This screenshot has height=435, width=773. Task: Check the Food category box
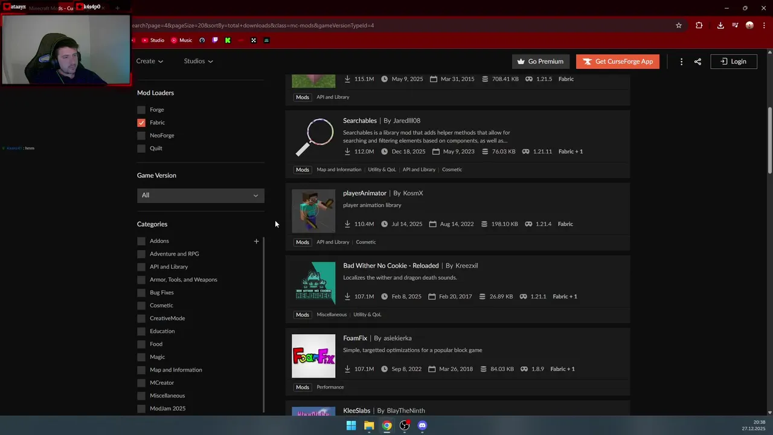[141, 344]
